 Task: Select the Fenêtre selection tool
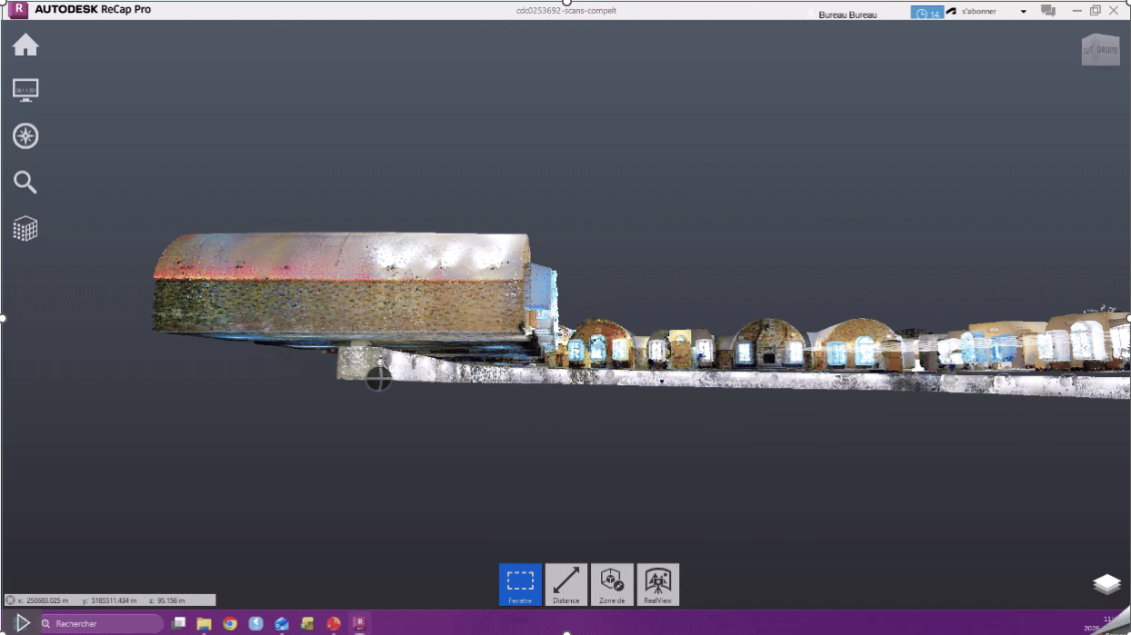[520, 584]
